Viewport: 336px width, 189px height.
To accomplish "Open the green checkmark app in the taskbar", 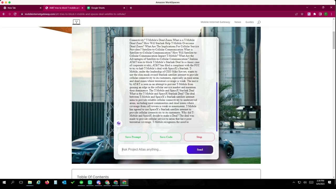I will pyautogui.click(x=73, y=182).
